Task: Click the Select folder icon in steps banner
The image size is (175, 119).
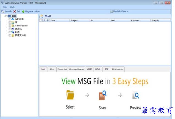Action: click(70, 95)
